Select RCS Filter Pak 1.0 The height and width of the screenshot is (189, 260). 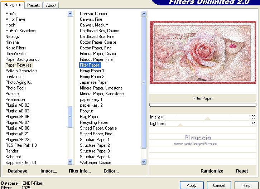coord(21,145)
